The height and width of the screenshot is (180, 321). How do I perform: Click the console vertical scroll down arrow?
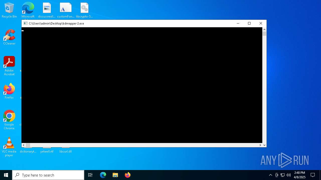tap(264, 145)
